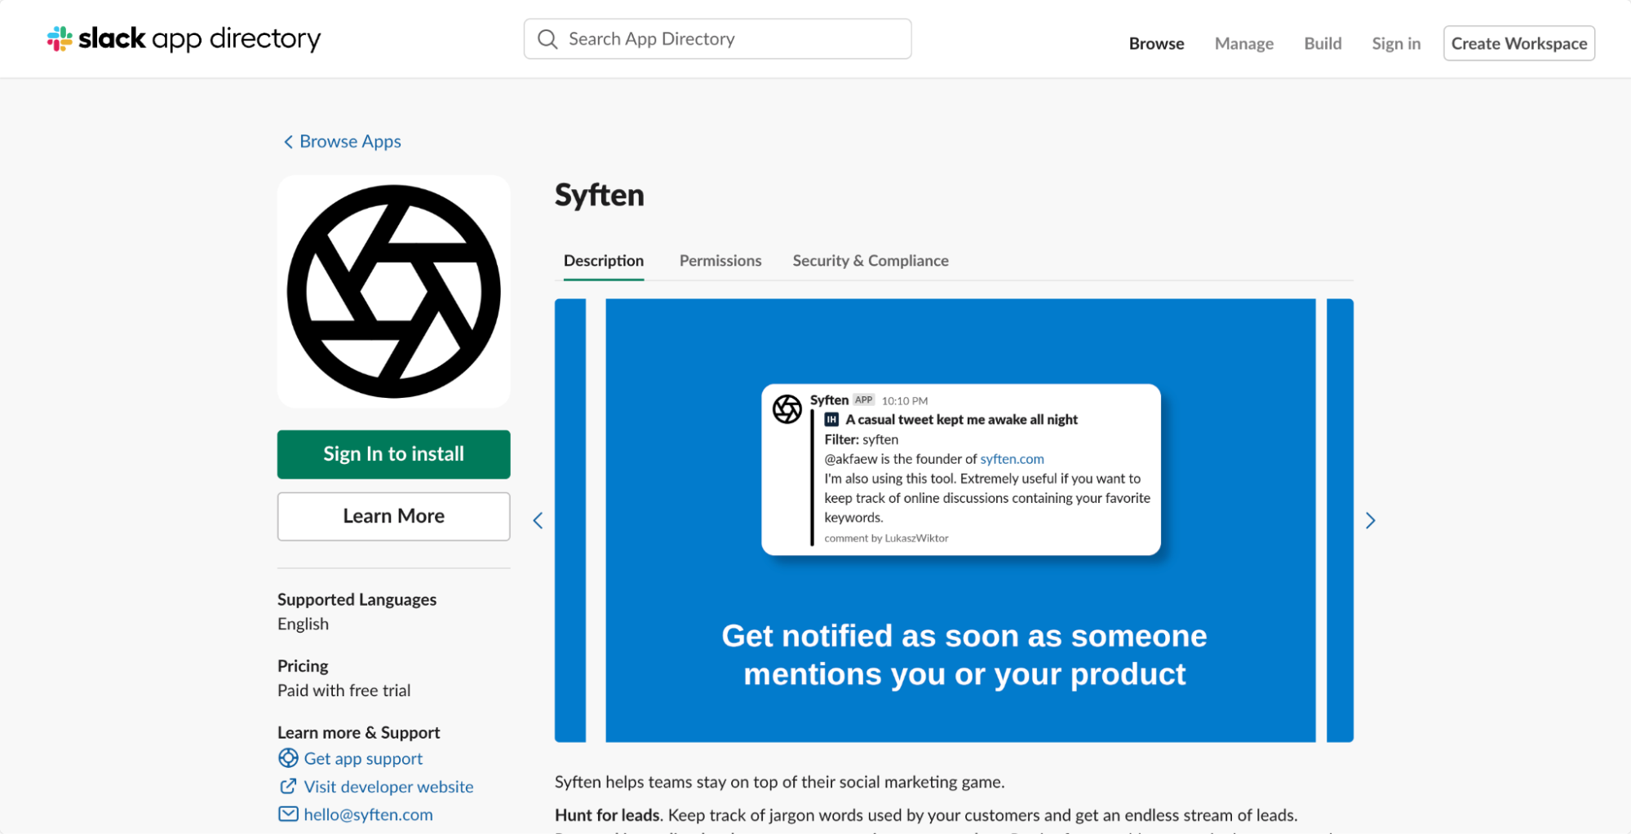Image resolution: width=1631 pixels, height=834 pixels.
Task: Switch to the Permissions tab
Action: [720, 261]
